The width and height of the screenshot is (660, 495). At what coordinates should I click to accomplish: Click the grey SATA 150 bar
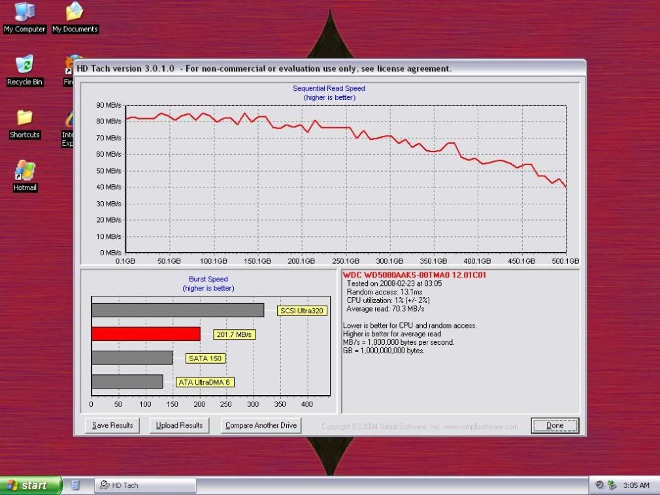[x=132, y=358]
